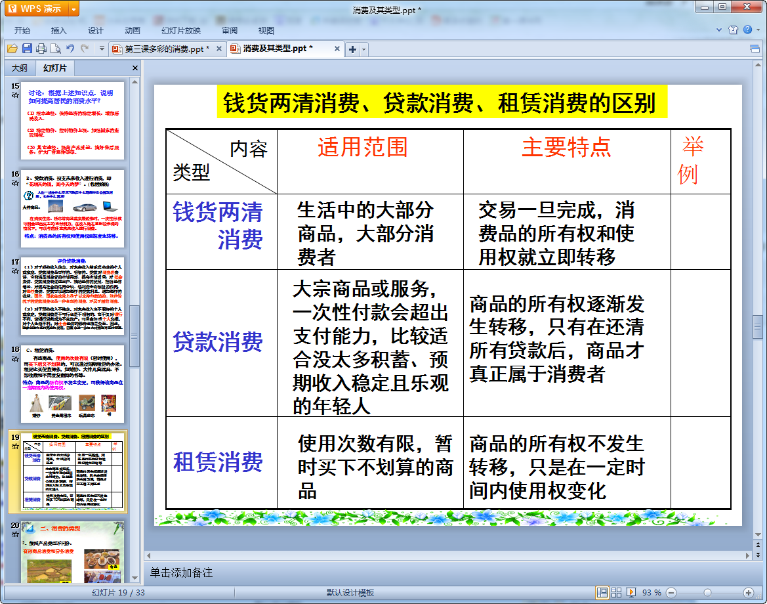Click thumbnail pane scroll down arrow
This screenshot has height=604, width=767.
[x=135, y=578]
